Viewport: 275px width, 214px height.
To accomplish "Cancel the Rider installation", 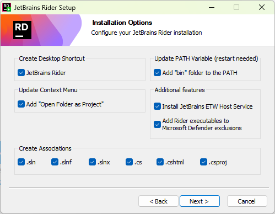I will [247, 201].
